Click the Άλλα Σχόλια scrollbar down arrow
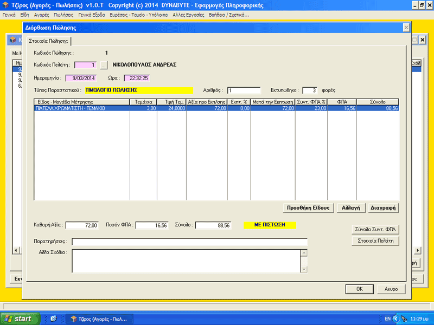The image size is (434, 325). click(304, 269)
